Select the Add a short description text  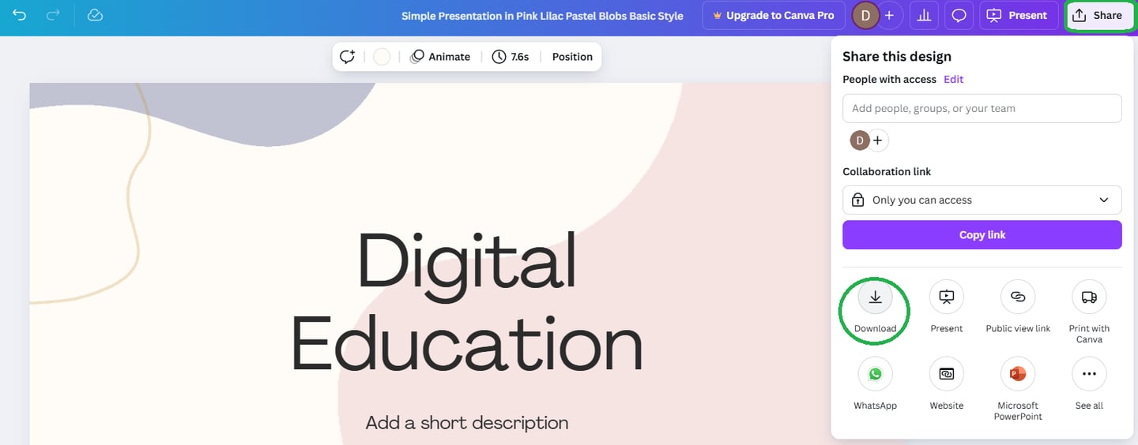[467, 423]
